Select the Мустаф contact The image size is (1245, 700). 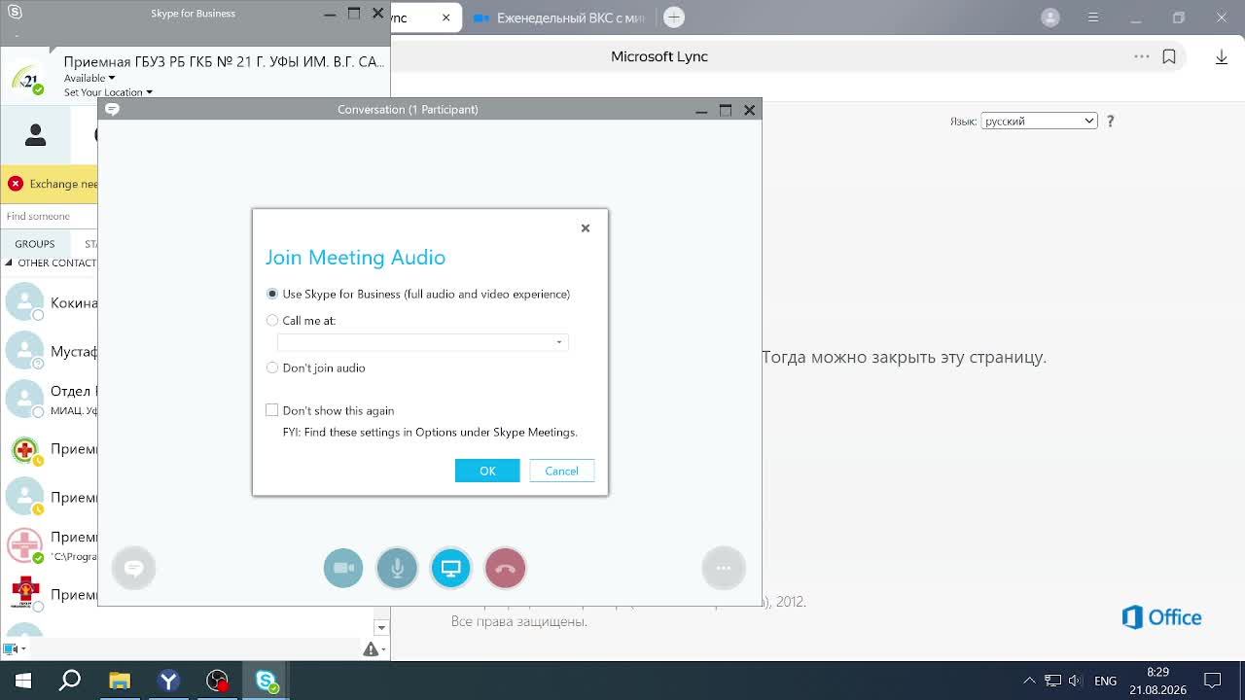(50, 351)
